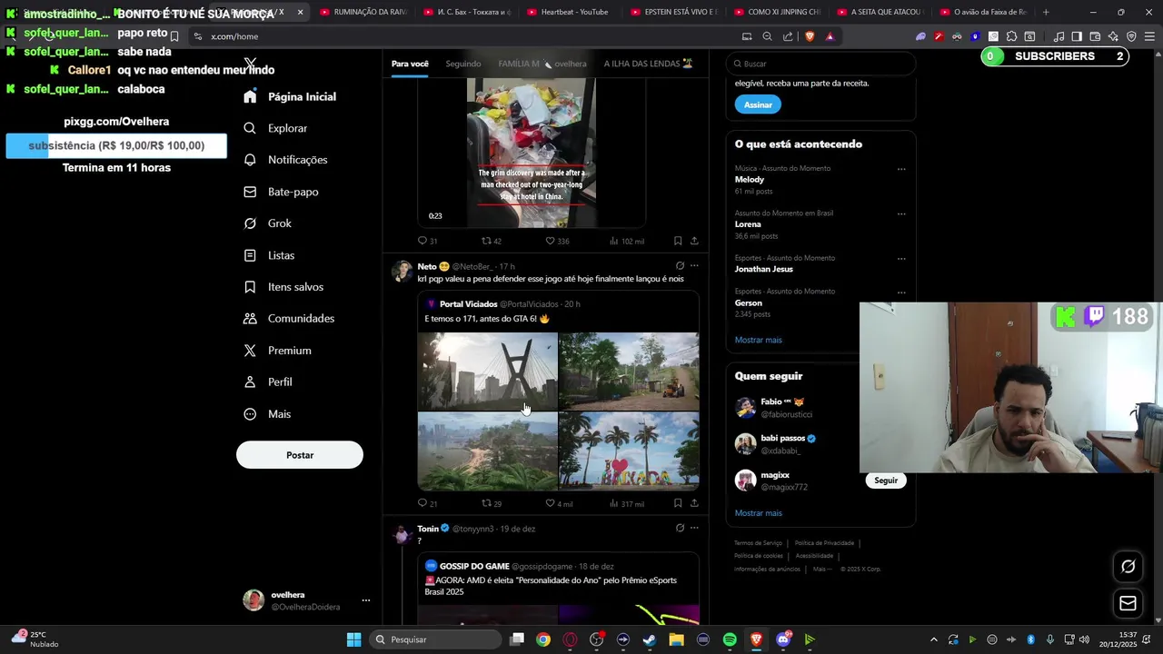Open babi passos profile suggestion
The height and width of the screenshot is (654, 1163).
point(782,438)
